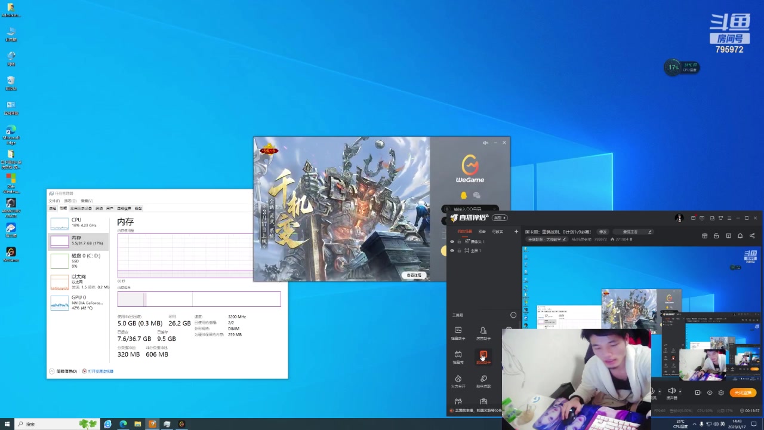Open the WeGame taskbar icon
Screen dimensions: 764x430
pos(181,424)
